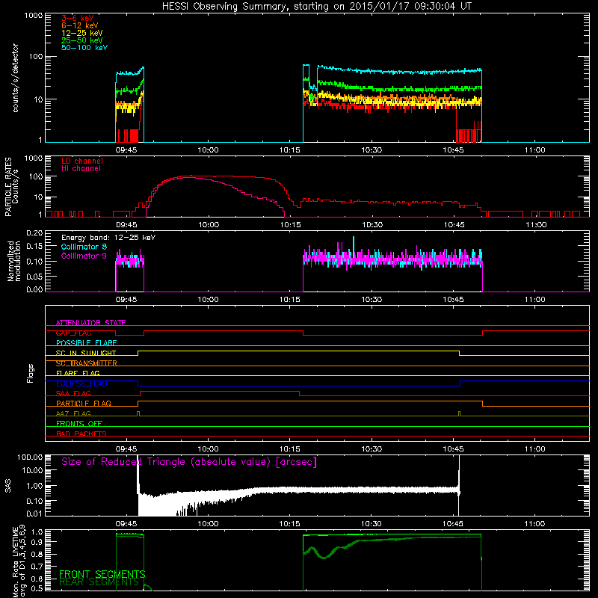Select the ECLIPSE_FLAG label

pos(81,383)
